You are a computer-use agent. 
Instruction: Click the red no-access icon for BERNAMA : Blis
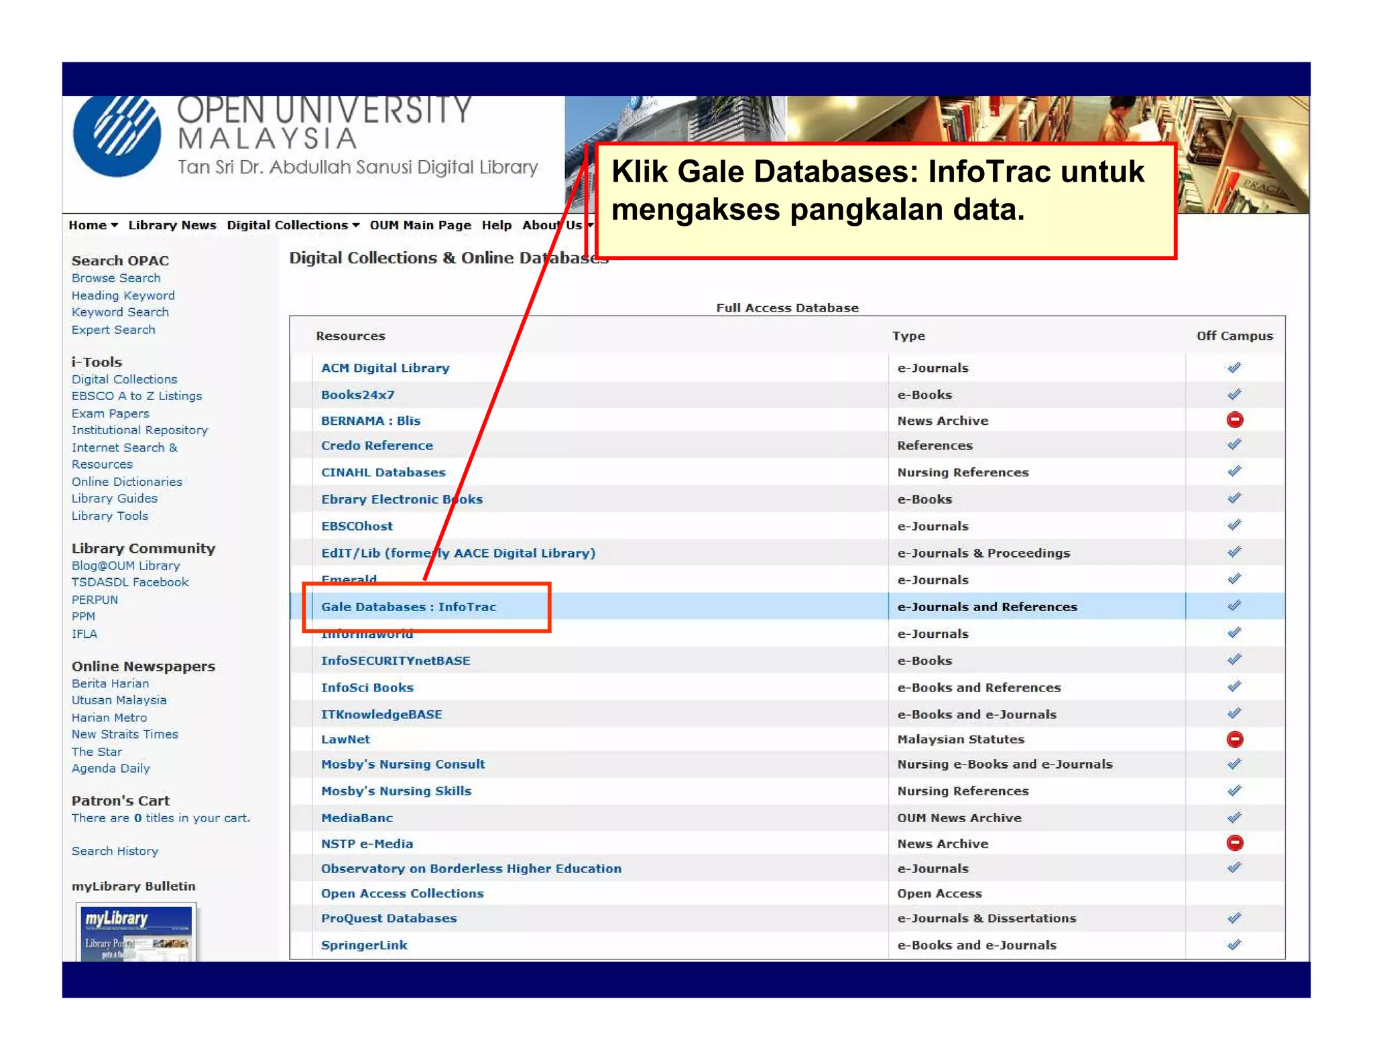1234,420
